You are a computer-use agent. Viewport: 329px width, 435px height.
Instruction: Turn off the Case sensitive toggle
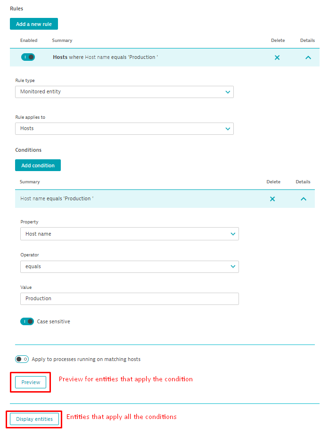point(27,321)
